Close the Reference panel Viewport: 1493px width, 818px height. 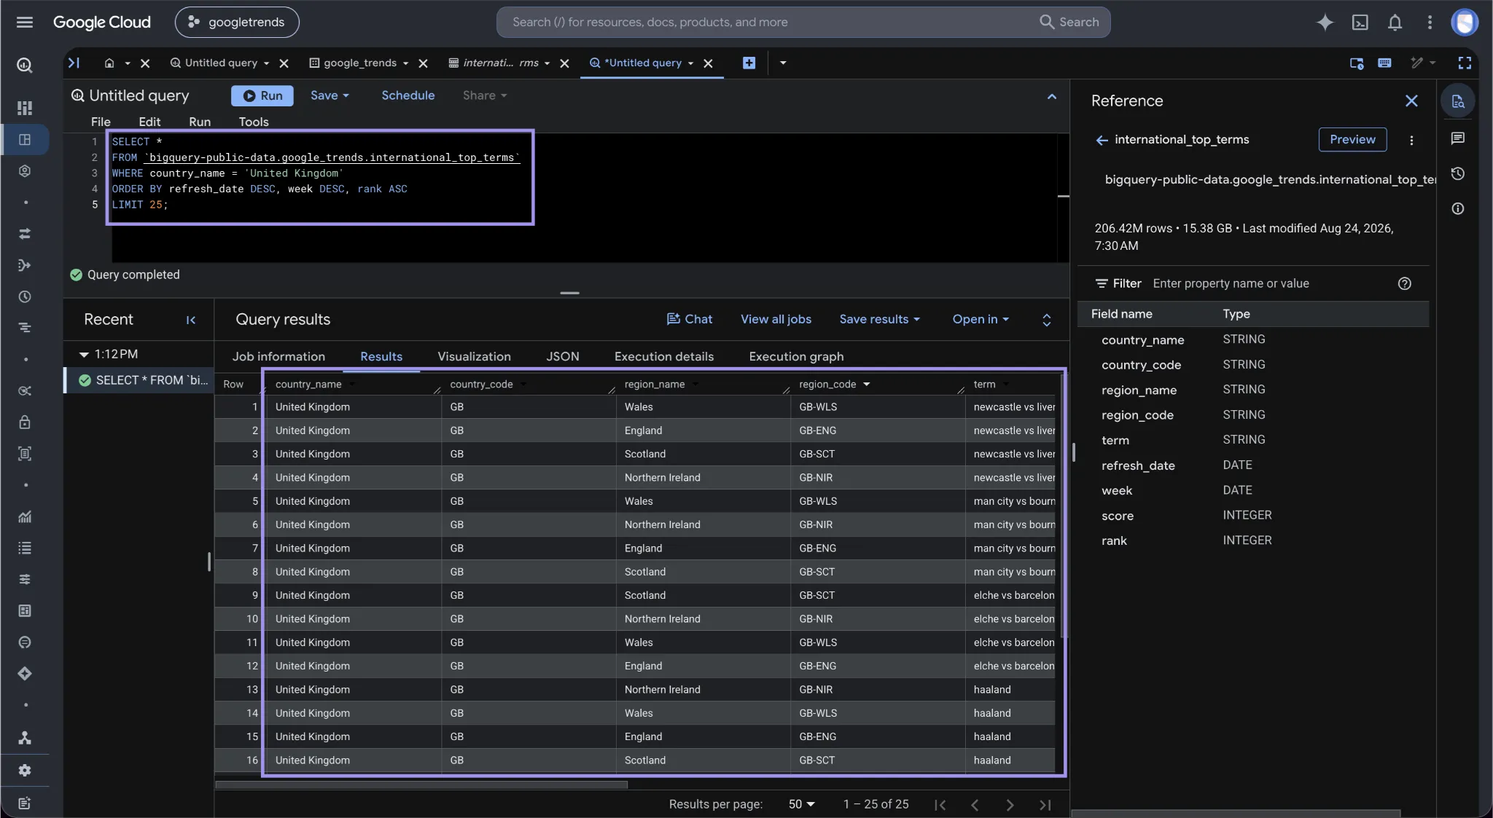(1411, 101)
